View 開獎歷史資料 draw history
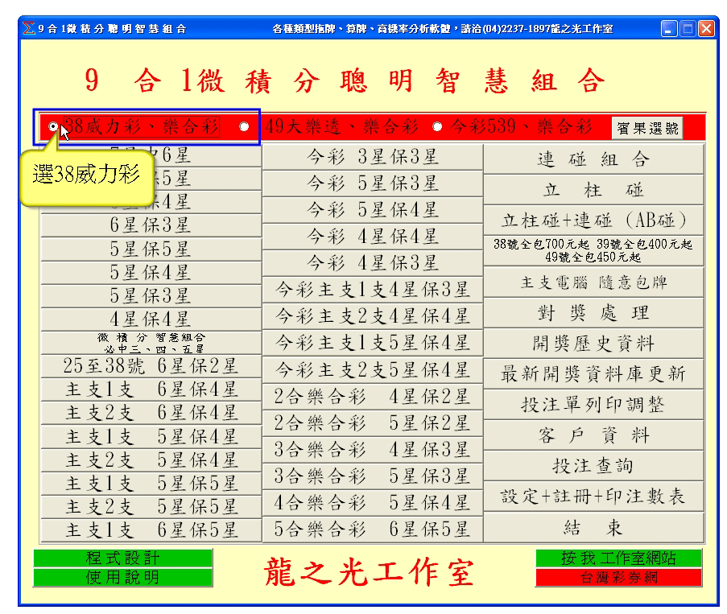Viewport: 727px width, 614px height. pos(593,344)
